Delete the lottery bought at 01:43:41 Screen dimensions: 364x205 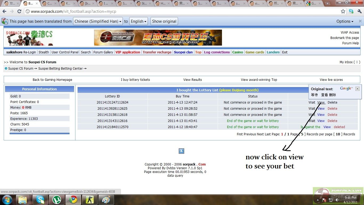pyautogui.click(x=332, y=121)
